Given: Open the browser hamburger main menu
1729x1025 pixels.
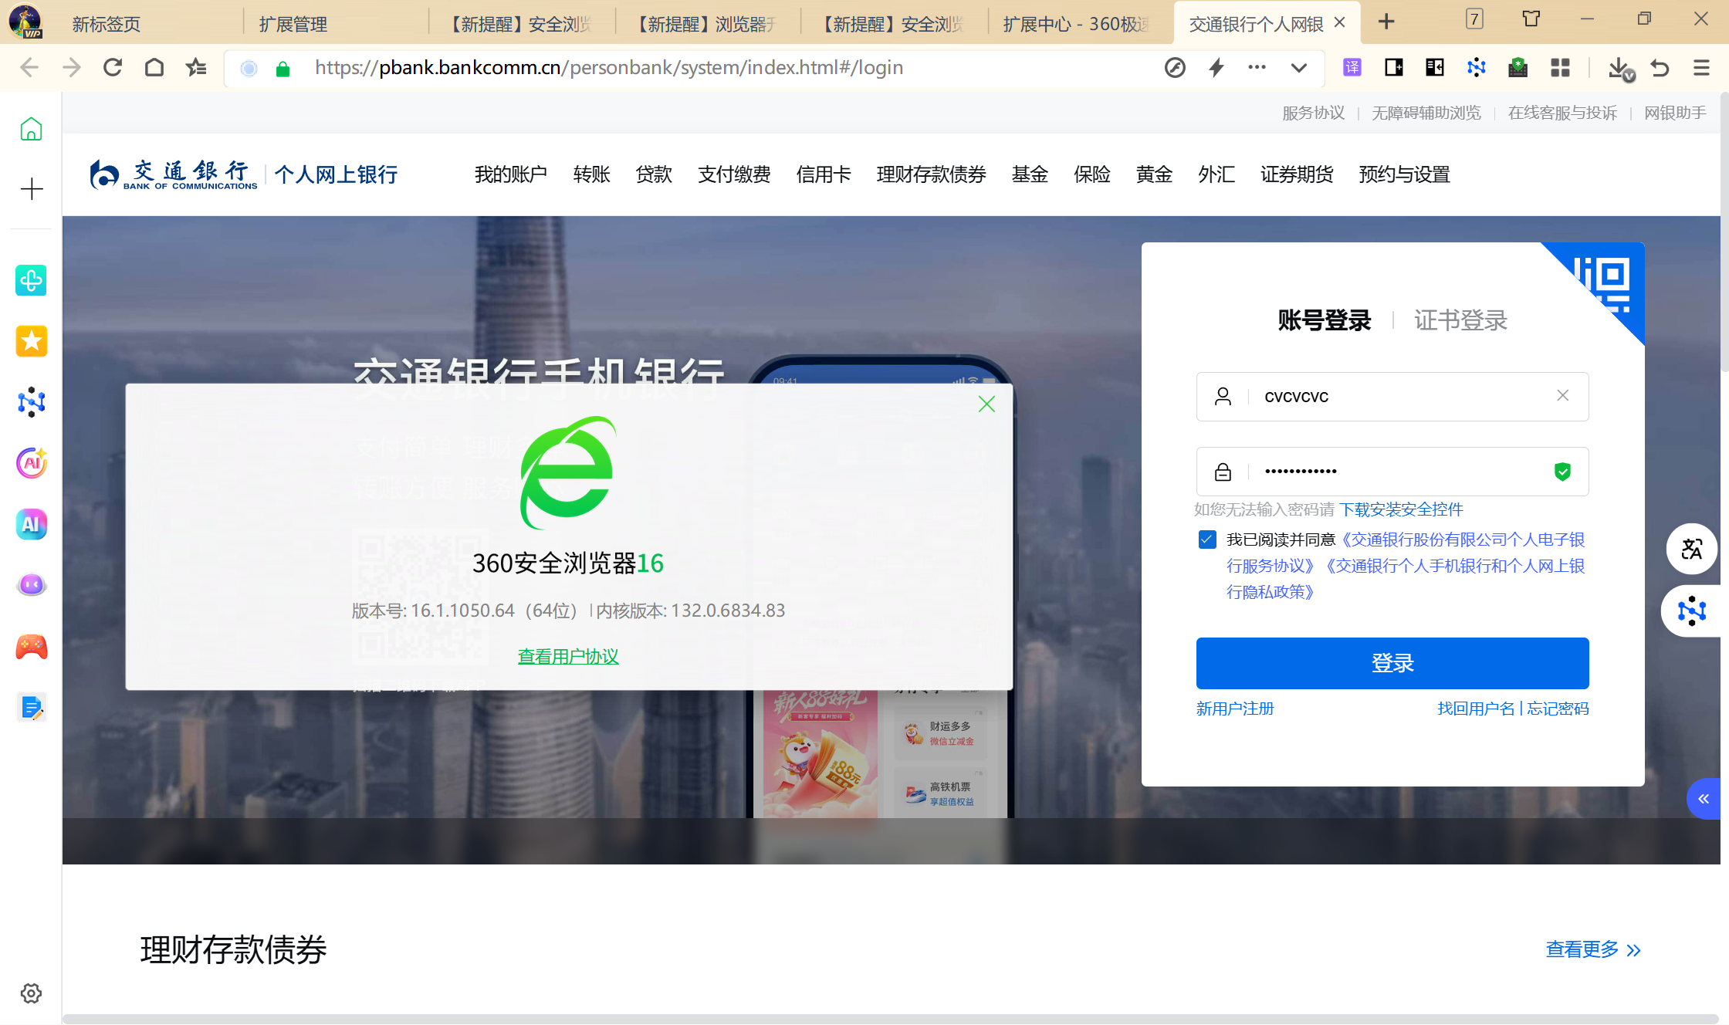Looking at the screenshot, I should pyautogui.click(x=1701, y=68).
